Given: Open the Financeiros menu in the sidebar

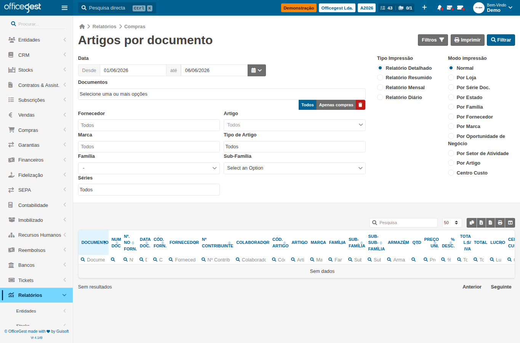Looking at the screenshot, I should (x=37, y=160).
